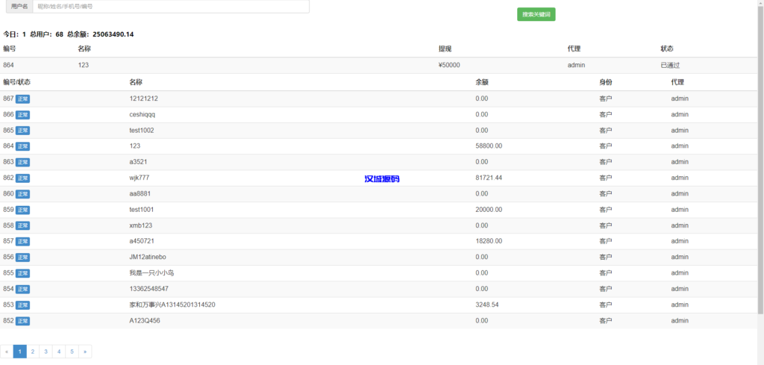Click the ¥50000 withdrawal amount
The height and width of the screenshot is (365, 764).
click(x=449, y=66)
